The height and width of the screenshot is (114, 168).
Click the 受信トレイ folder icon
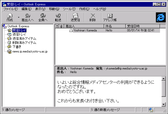coord(10,30)
